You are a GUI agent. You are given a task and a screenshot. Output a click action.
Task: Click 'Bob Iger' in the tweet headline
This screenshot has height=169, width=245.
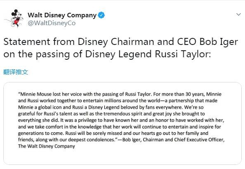[x=219, y=42]
